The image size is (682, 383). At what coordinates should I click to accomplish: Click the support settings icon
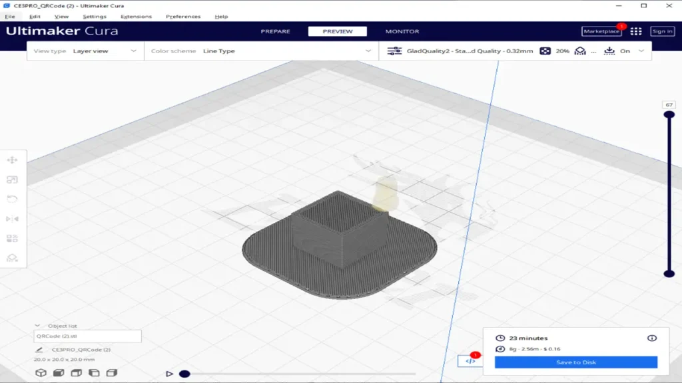580,51
